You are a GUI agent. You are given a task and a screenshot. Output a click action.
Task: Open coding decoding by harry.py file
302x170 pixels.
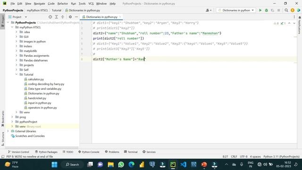46,84
